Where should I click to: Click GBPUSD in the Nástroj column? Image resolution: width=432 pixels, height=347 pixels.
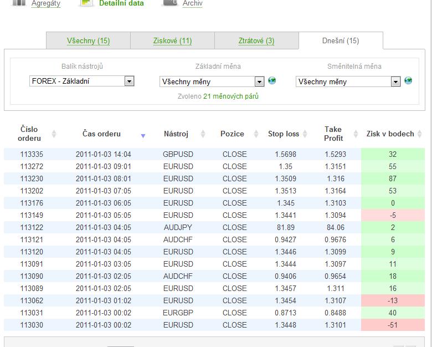[178, 154]
